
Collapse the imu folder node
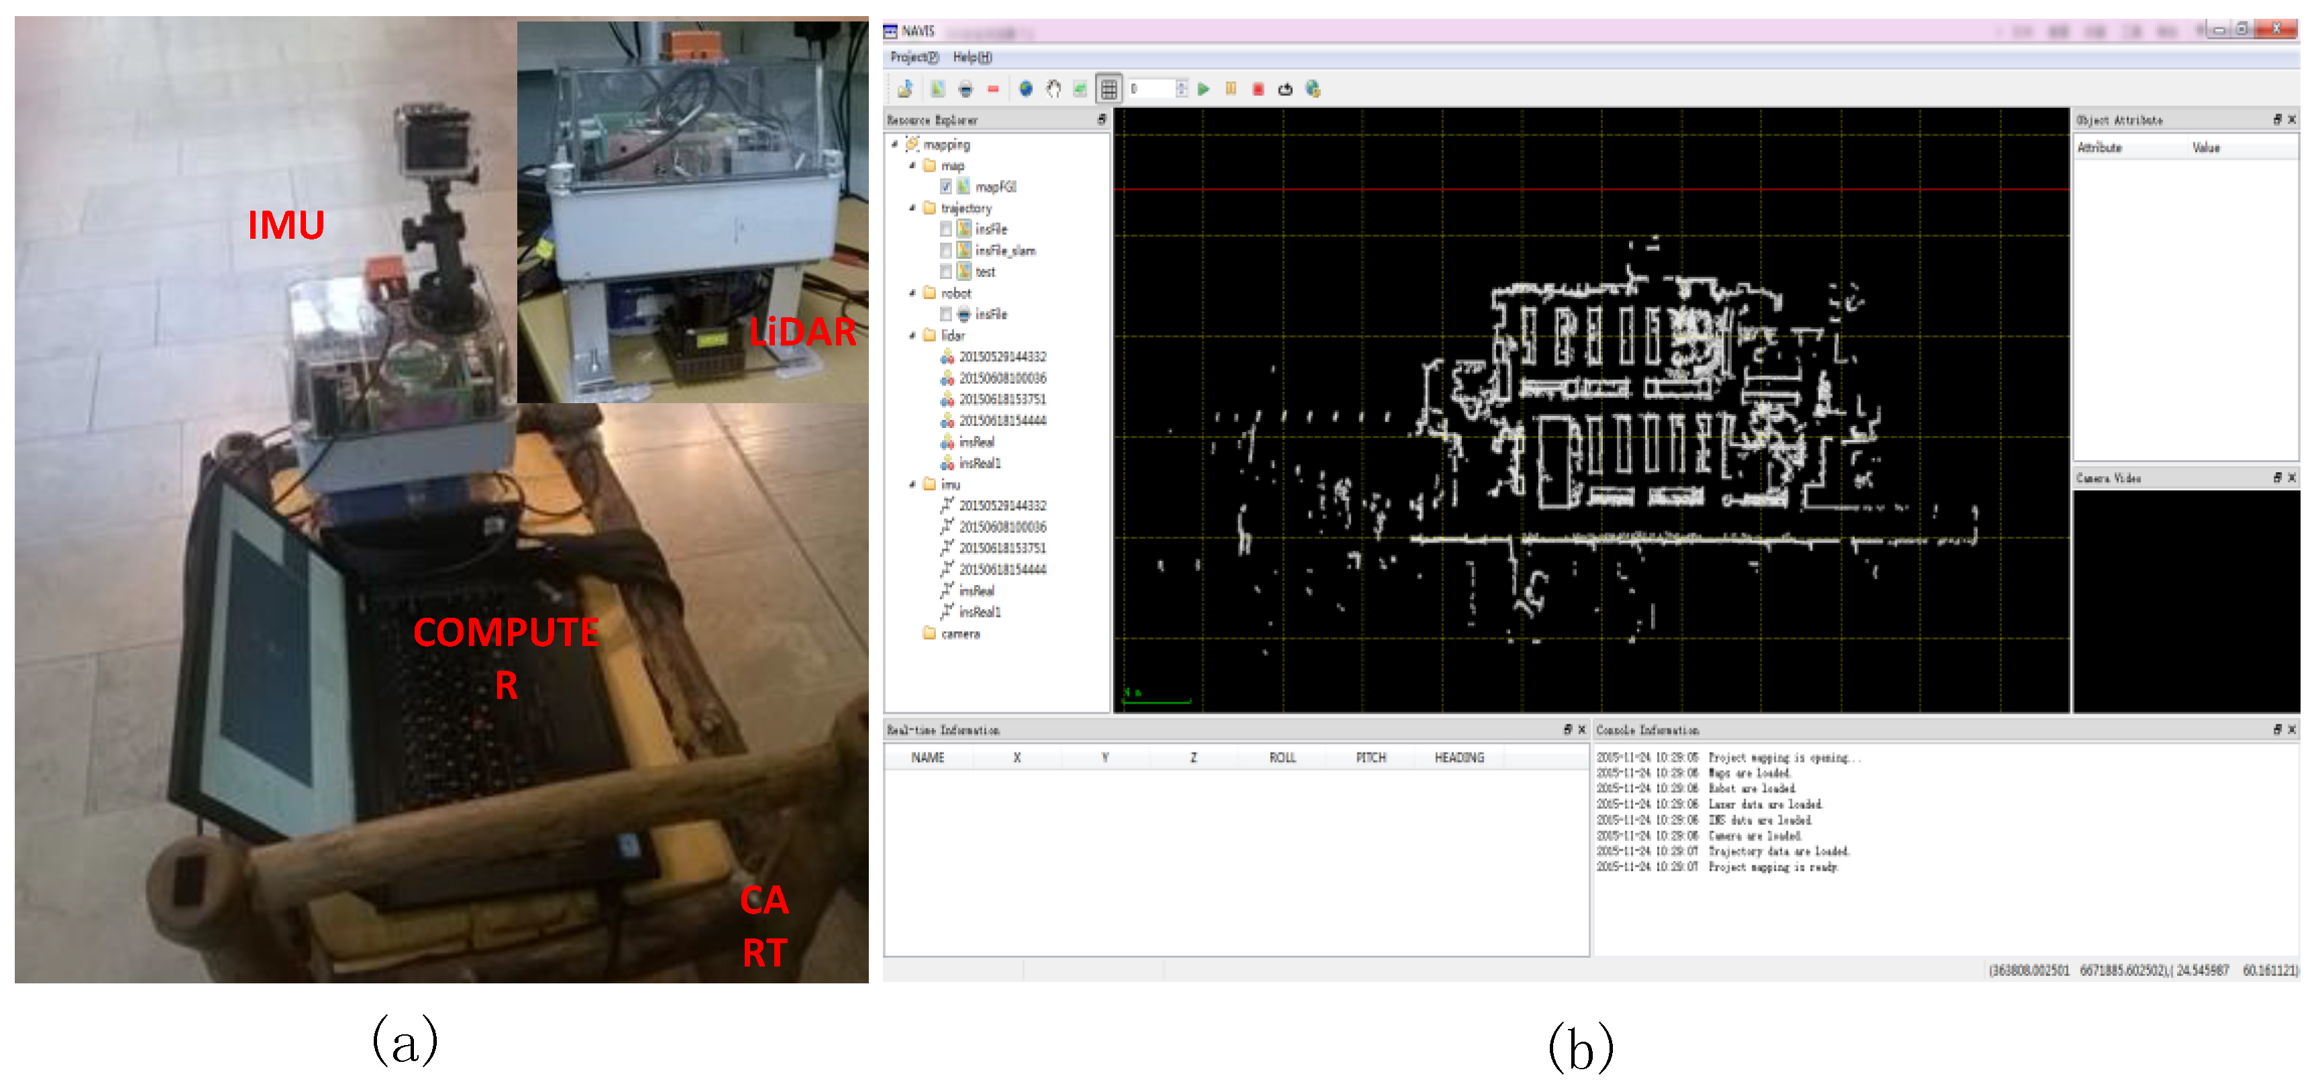tap(912, 484)
